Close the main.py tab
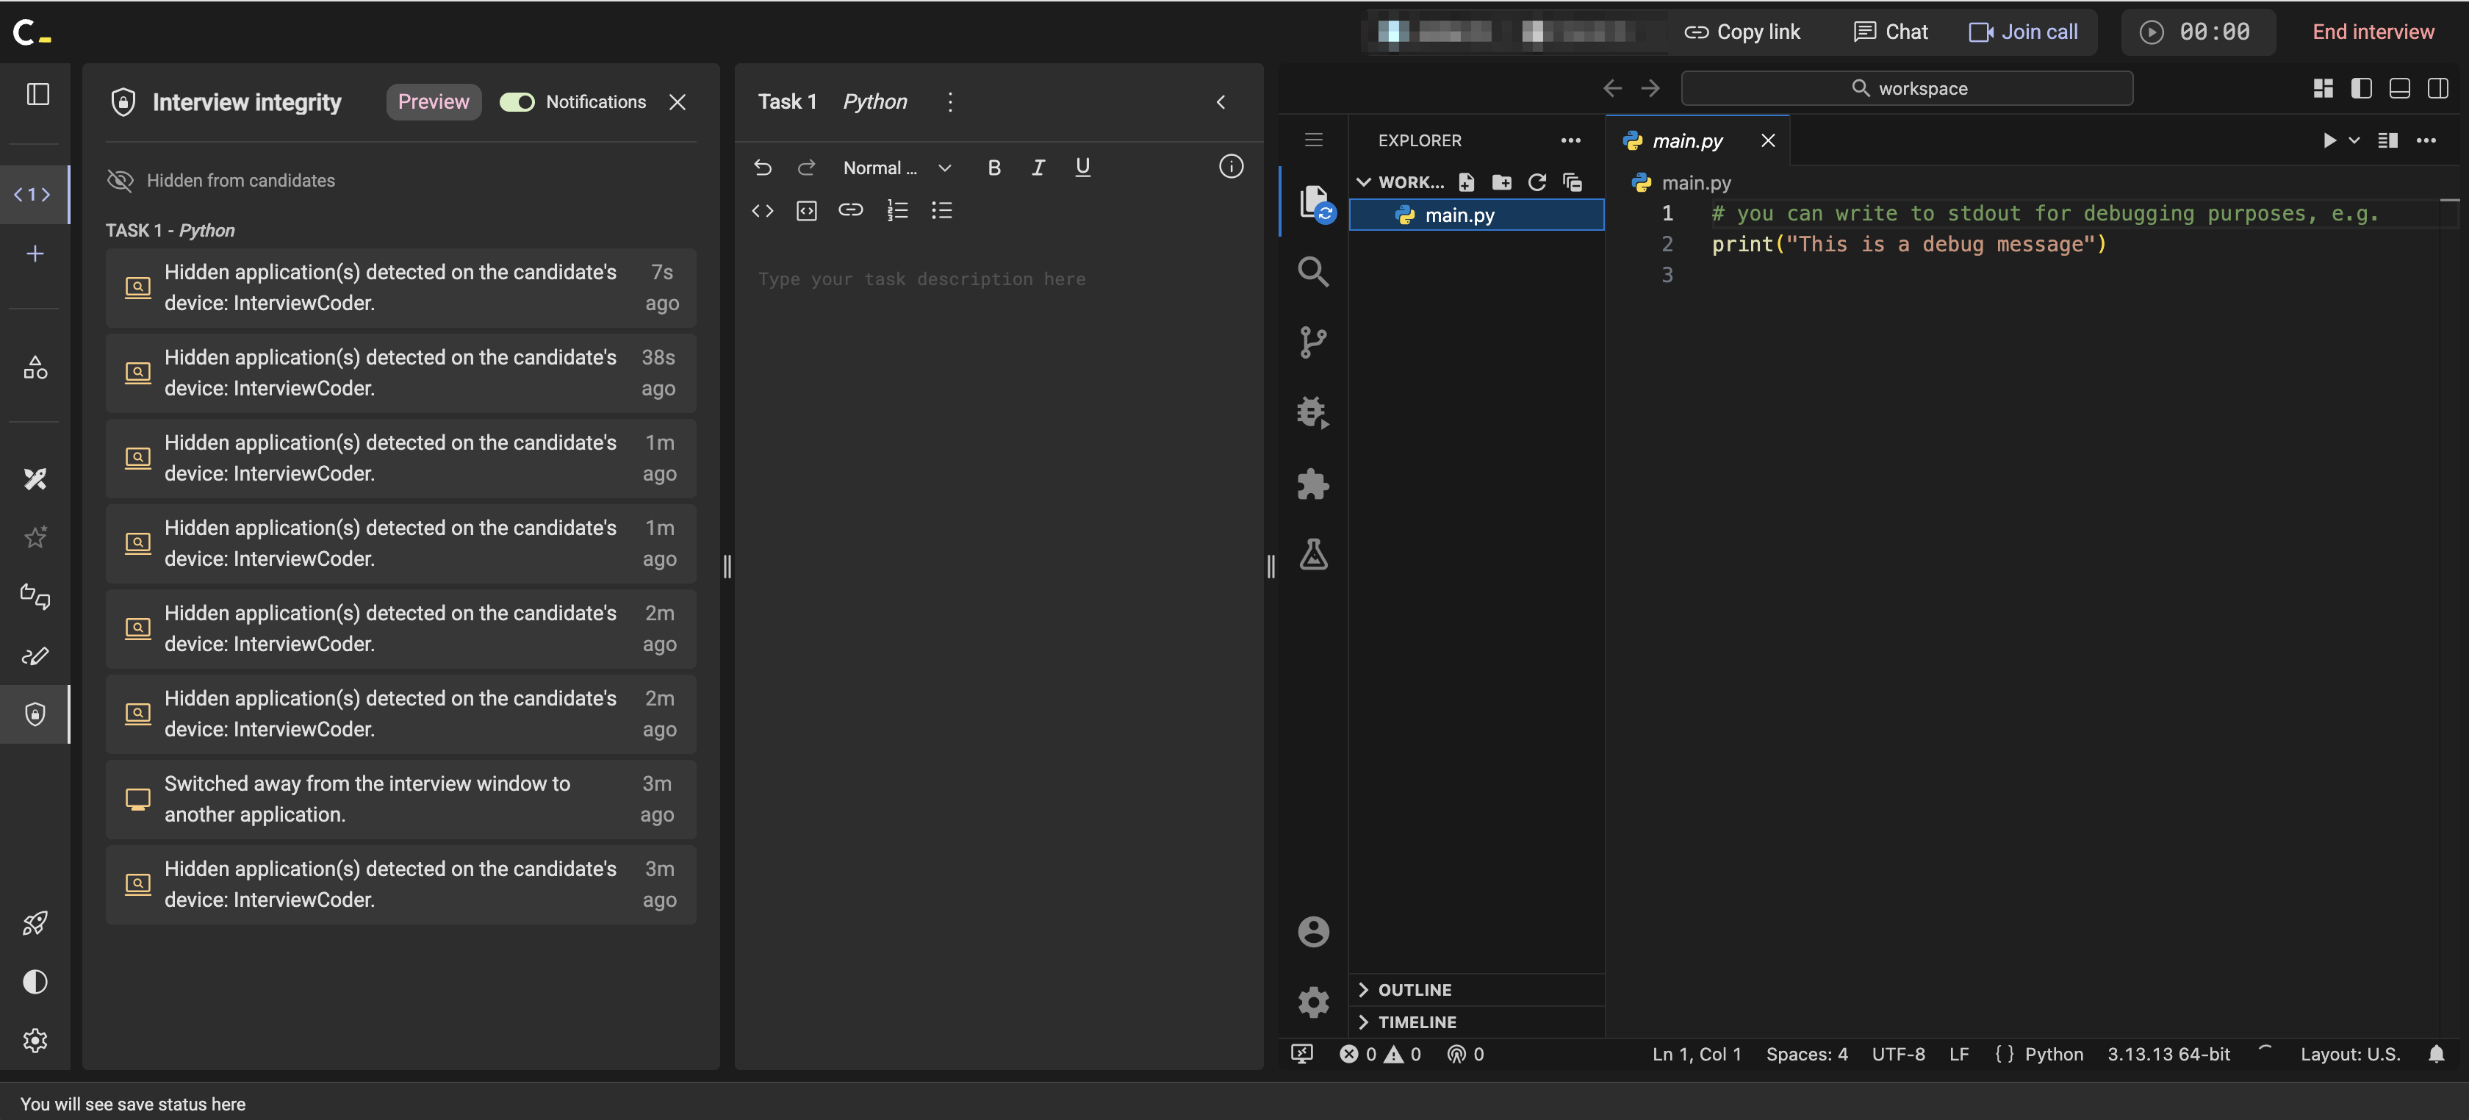 point(1767,141)
